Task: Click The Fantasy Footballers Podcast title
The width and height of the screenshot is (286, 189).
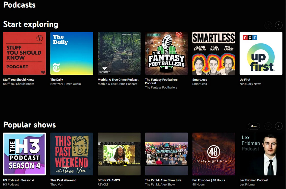Action: (x=161, y=81)
